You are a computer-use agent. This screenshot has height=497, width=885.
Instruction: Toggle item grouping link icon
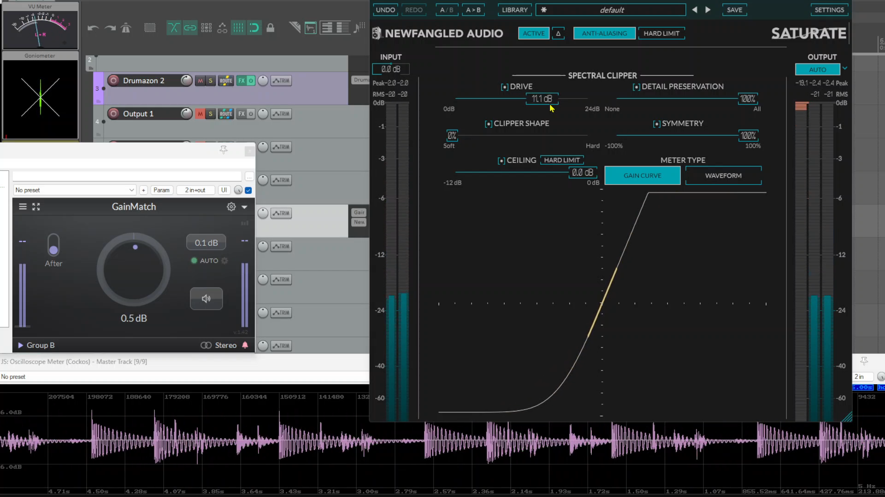tap(190, 28)
